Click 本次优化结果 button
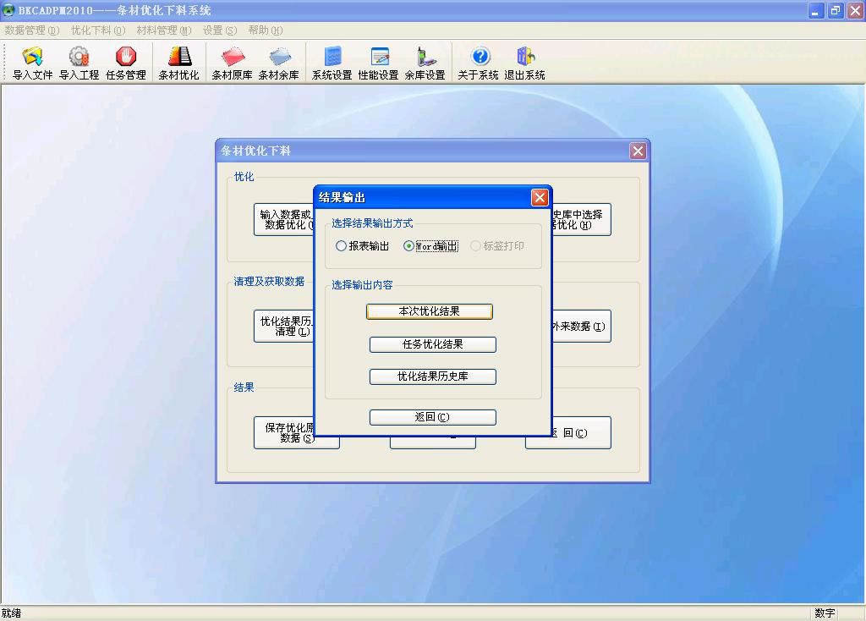Viewport: 866px width, 621px height. (x=429, y=311)
